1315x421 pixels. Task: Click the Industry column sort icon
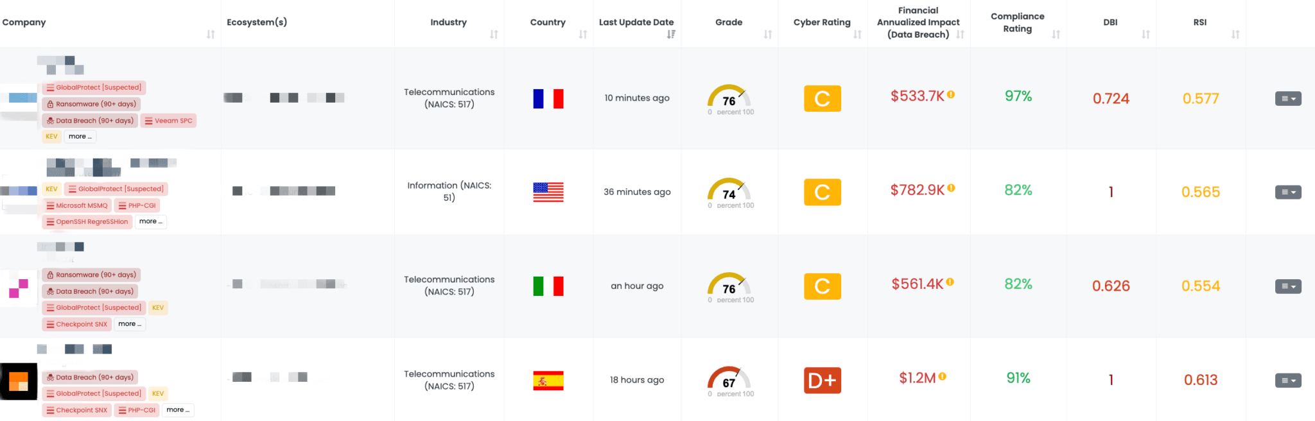(x=494, y=35)
